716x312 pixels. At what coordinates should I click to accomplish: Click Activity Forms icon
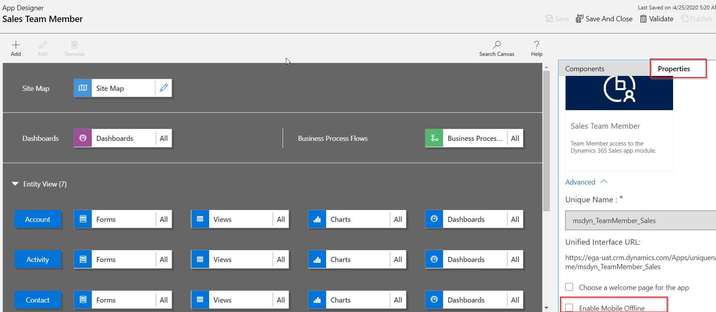83,259
